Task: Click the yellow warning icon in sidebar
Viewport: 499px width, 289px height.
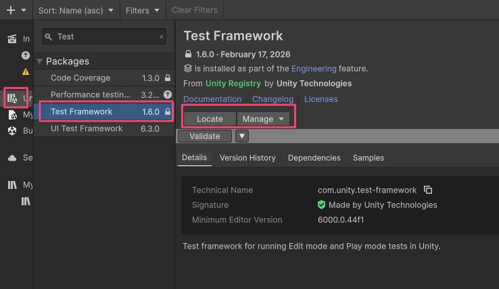Action: 26,72
